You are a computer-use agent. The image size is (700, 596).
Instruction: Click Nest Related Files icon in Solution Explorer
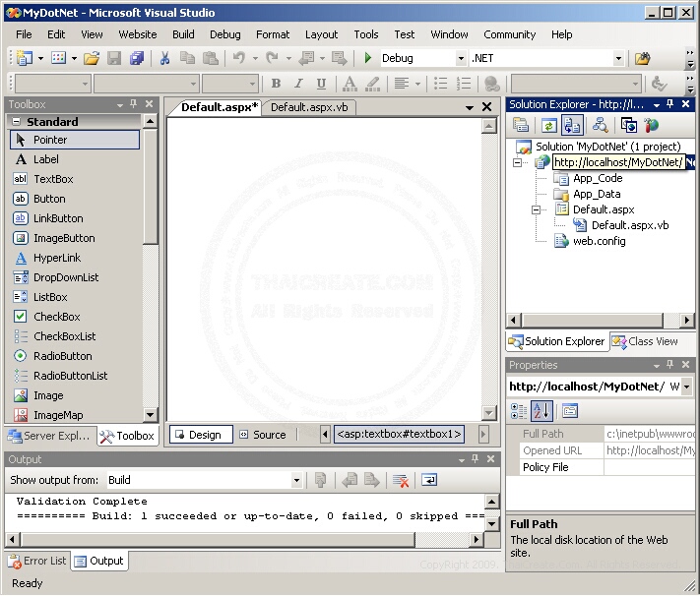[572, 125]
